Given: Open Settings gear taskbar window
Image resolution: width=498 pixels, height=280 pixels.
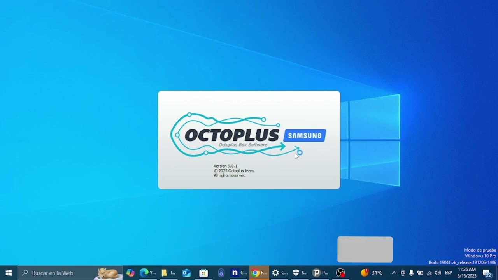Looking at the screenshot, I should click(x=279, y=273).
